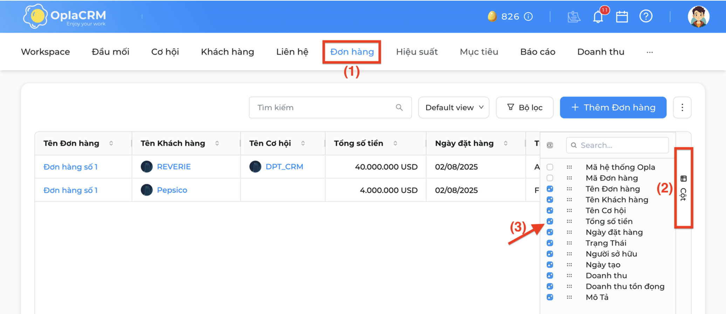
Task: Open Đơn hàng số 1 link in REVERIE row
Action: [70, 167]
